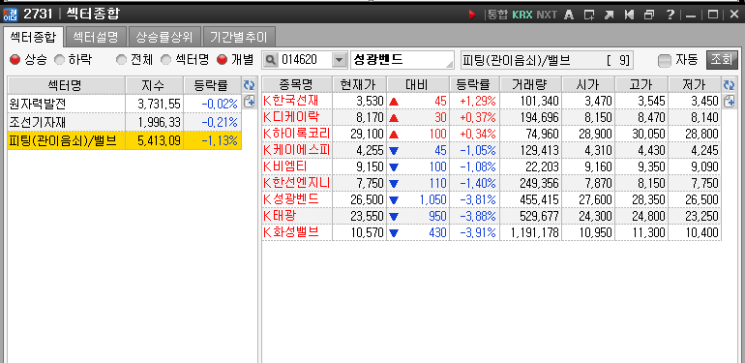Screen dimensions: 745x363
Task: Click the -3.88% change rate cell
Action: pos(474,216)
